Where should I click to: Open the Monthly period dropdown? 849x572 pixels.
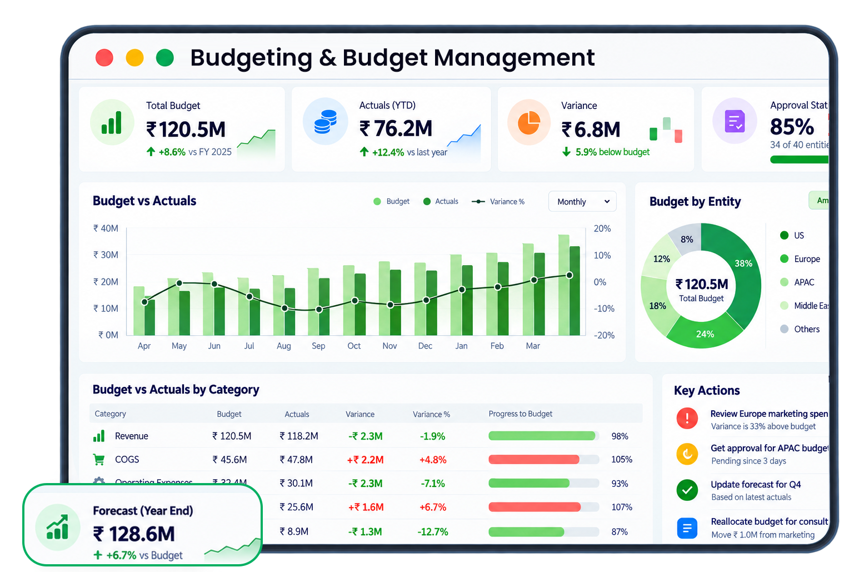[582, 201]
